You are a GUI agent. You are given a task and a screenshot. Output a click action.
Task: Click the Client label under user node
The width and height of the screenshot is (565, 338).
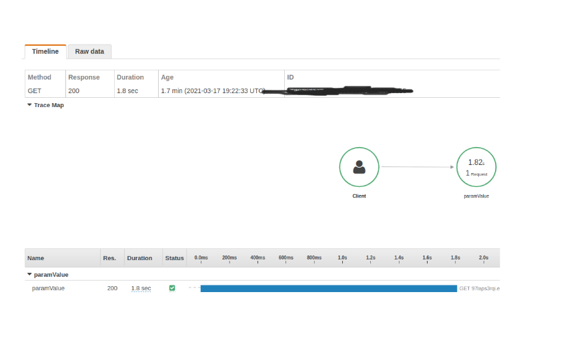pyautogui.click(x=359, y=196)
